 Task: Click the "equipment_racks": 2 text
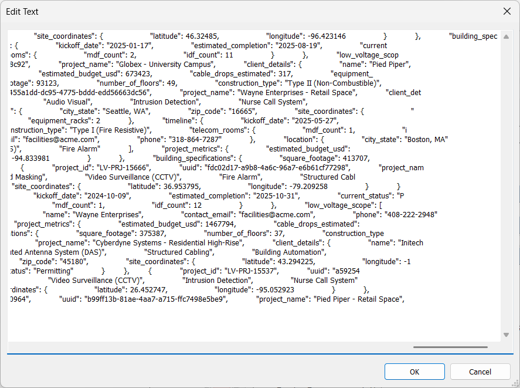point(64,120)
